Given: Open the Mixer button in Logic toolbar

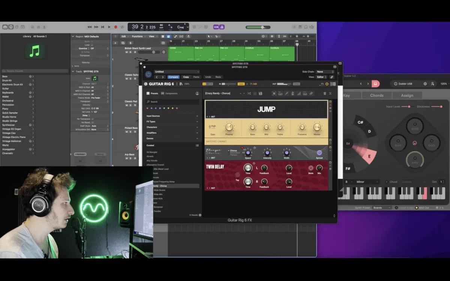Looking at the screenshot, I should [38, 27].
